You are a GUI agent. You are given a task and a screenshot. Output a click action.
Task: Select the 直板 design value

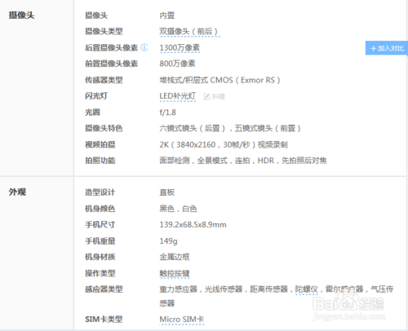(x=167, y=192)
